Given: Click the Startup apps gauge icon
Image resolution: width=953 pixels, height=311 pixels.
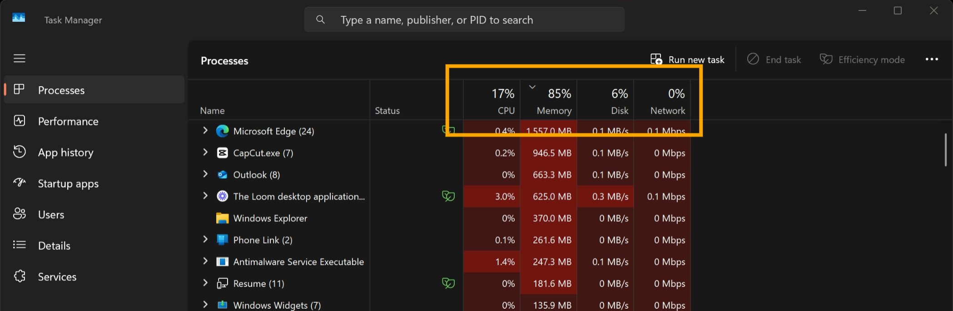Looking at the screenshot, I should coord(20,182).
